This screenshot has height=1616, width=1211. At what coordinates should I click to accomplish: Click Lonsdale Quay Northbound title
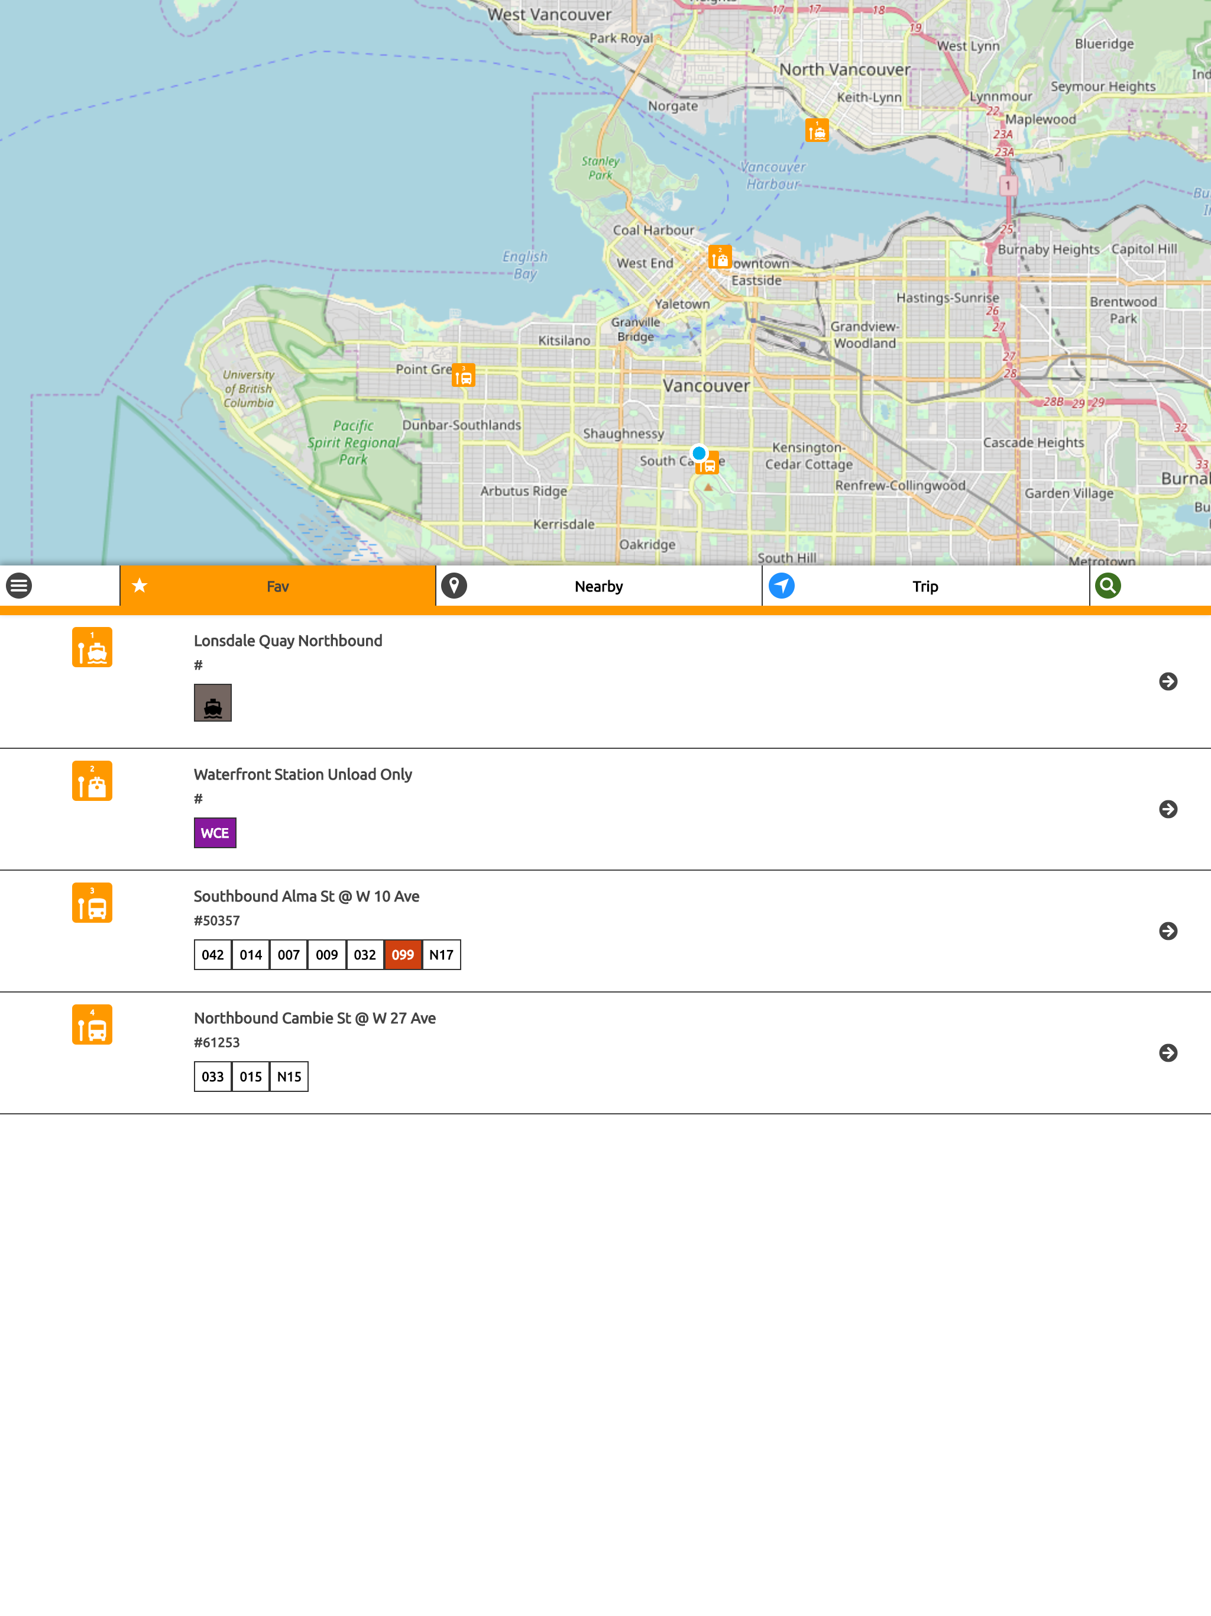[288, 641]
